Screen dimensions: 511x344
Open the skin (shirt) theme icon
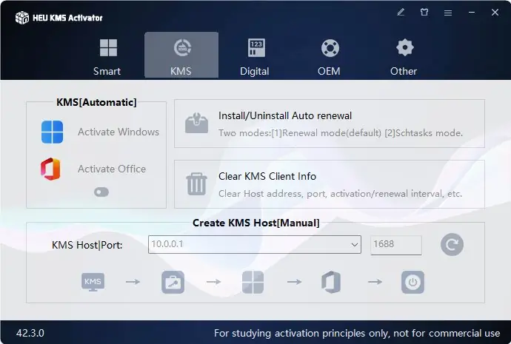(x=424, y=13)
